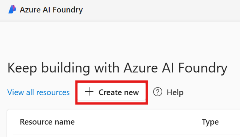240x137 pixels.
Task: Click the plus icon beside Create new
Action: tap(89, 92)
